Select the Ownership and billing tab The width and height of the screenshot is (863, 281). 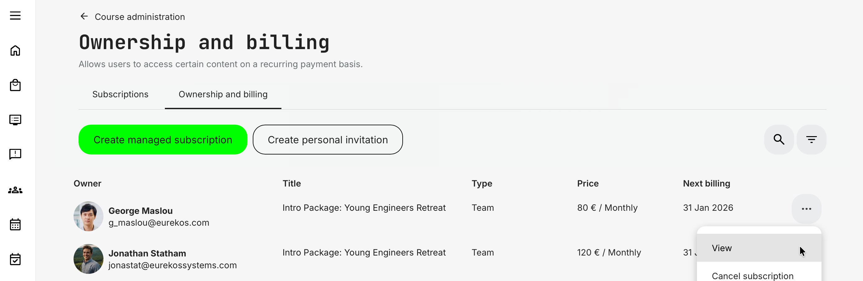coord(223,94)
